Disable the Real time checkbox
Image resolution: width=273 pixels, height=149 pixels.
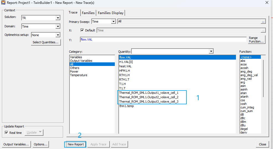click(7, 132)
